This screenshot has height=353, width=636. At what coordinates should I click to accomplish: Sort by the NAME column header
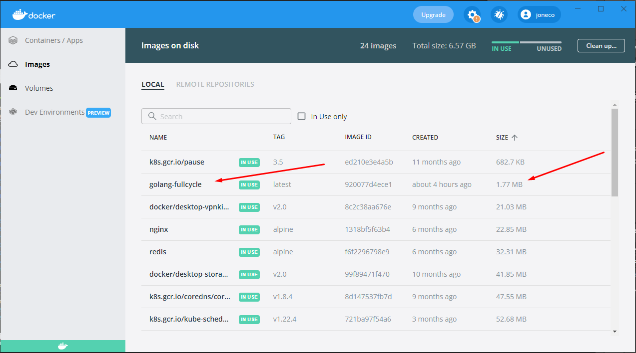[158, 137]
